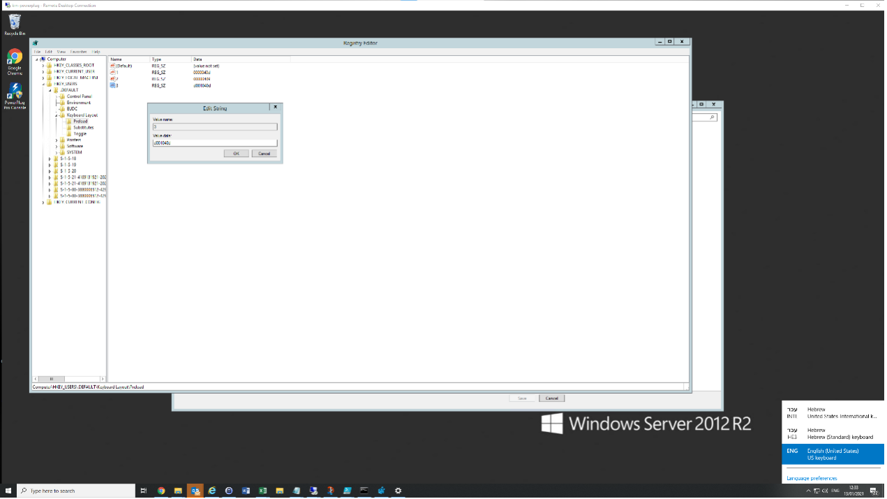This screenshot has width=887, height=499.
Task: Select the Environment key in tree
Action: tap(78, 103)
